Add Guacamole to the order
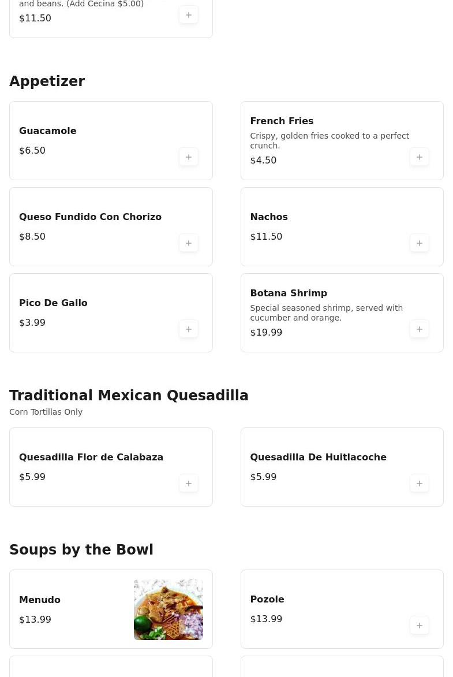The image size is (453, 677). click(189, 157)
